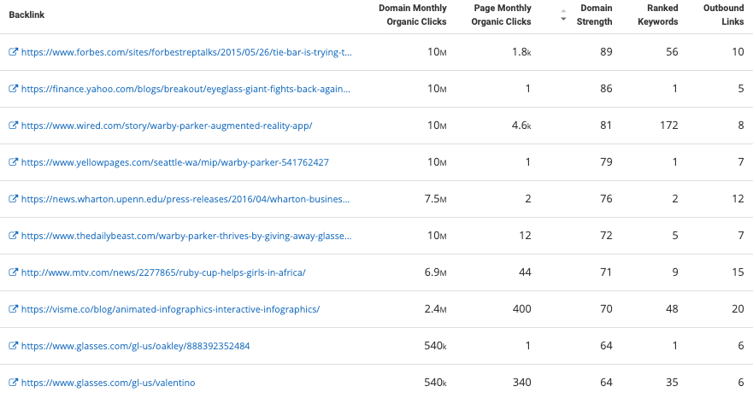
Task: Open the yellowpages.com Seattle Warby Parker link
Action: tap(175, 162)
